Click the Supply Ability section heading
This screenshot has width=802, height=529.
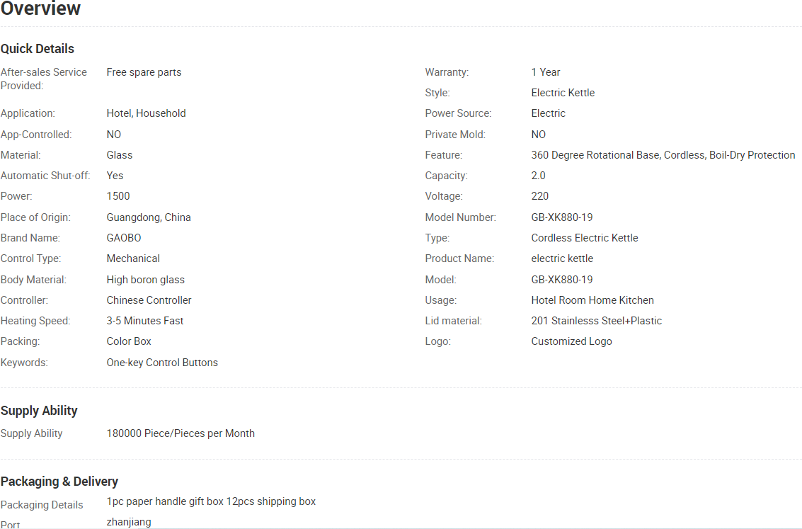[39, 411]
